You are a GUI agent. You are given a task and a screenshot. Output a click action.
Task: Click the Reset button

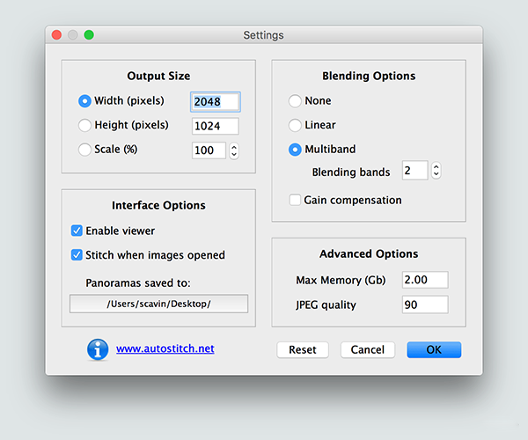[303, 349]
